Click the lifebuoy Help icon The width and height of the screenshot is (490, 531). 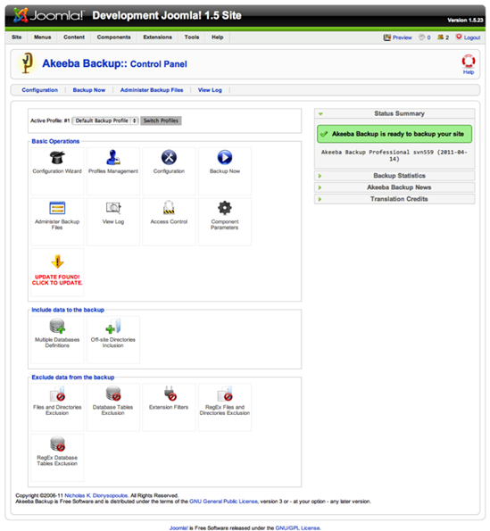469,62
